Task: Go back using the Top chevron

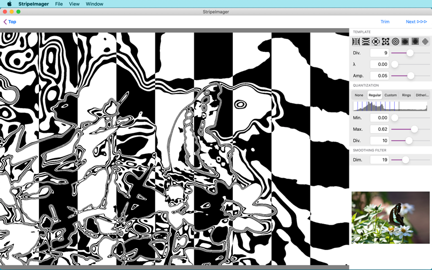Action: (10, 22)
